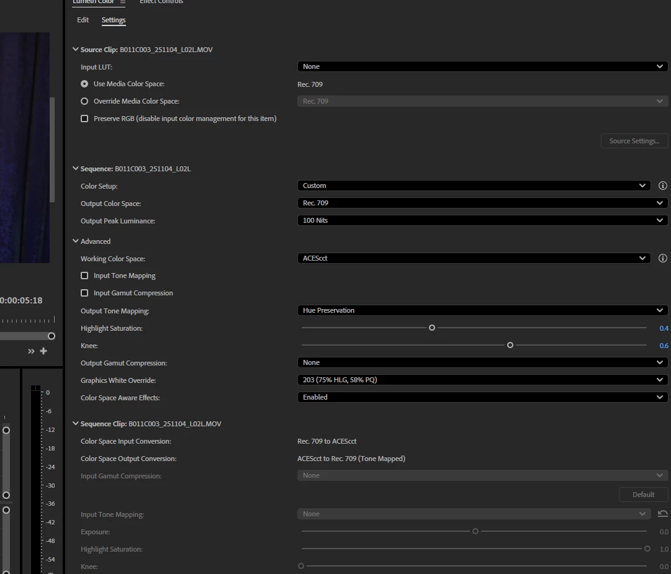671x574 pixels.
Task: Open the Lumetri Color panel menu icon
Action: (x=123, y=2)
